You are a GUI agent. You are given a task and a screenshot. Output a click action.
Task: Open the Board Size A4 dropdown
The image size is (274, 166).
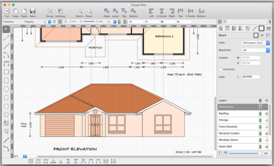click(x=256, y=50)
